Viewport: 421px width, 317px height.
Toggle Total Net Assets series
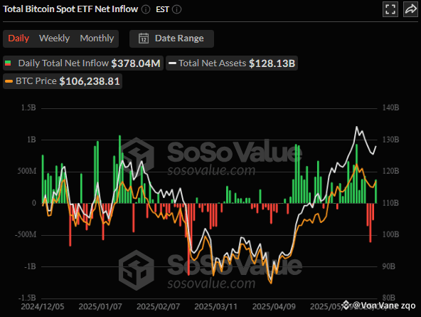tap(232, 63)
